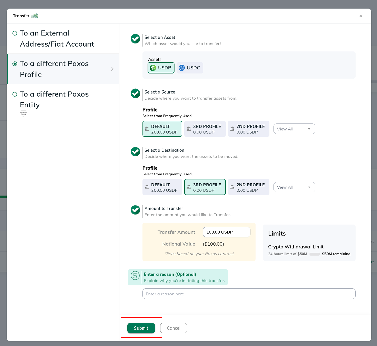The image size is (377, 346).
Task: Choose the USDC asset
Action: 190,68
